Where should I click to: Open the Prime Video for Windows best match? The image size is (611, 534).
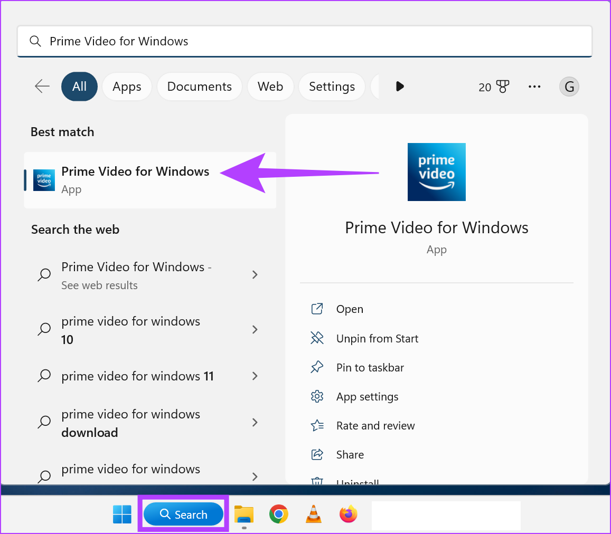coord(150,180)
